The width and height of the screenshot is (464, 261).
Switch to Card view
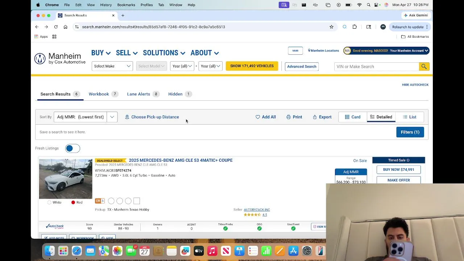[352, 117]
